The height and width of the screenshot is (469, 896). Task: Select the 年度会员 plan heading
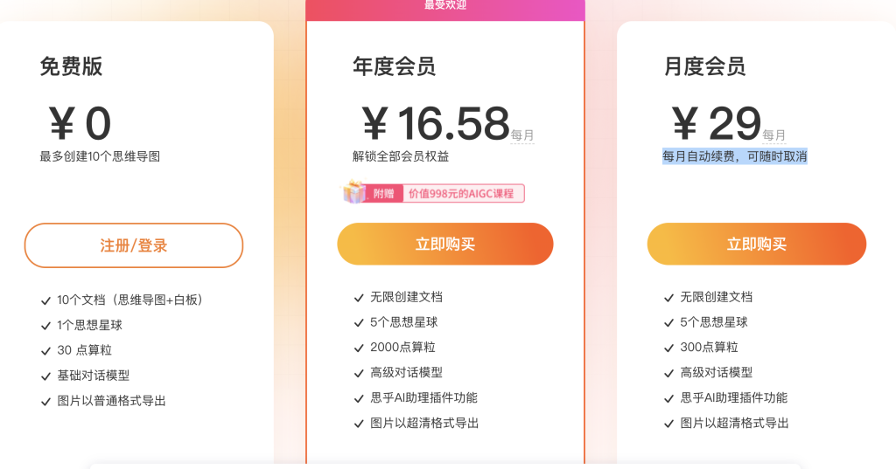[394, 66]
